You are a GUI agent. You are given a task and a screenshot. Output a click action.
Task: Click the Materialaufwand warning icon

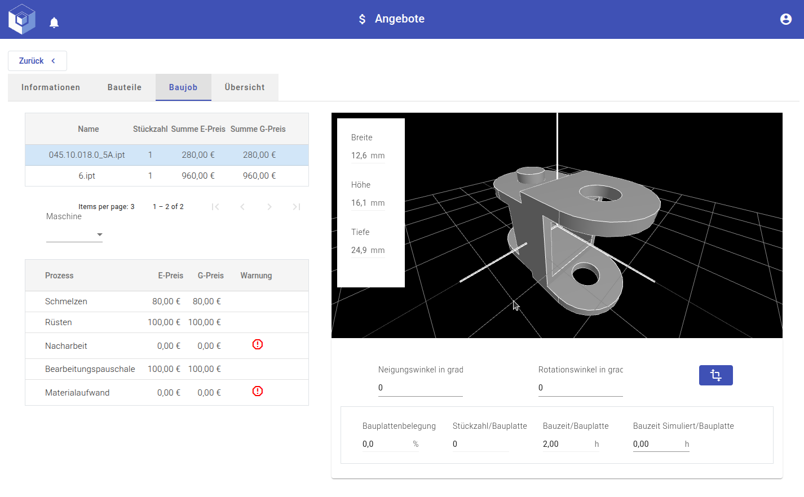coord(258,391)
